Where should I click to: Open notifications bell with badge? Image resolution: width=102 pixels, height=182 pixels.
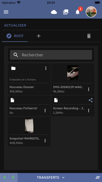coord(78,12)
